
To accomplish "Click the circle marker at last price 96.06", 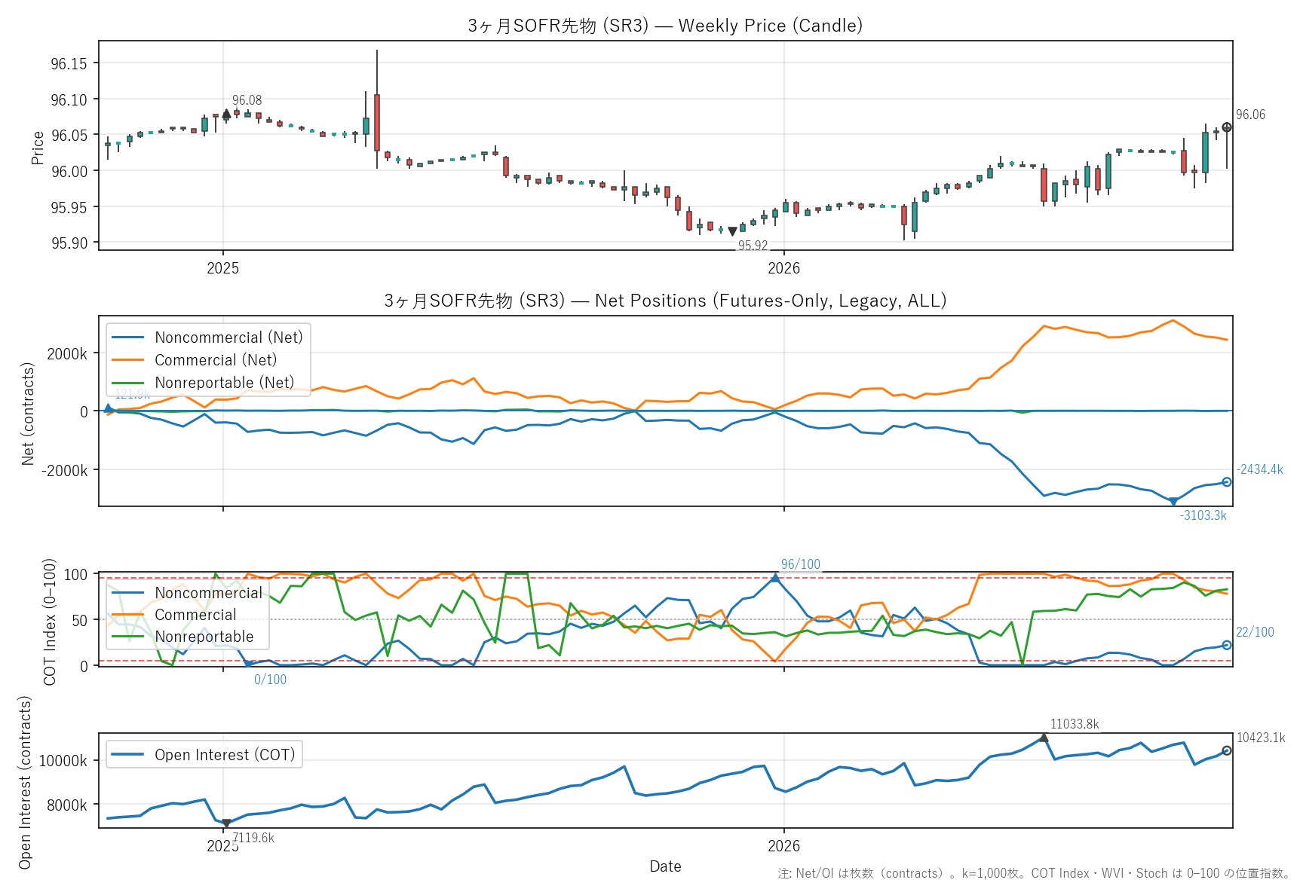I will 1227,127.
